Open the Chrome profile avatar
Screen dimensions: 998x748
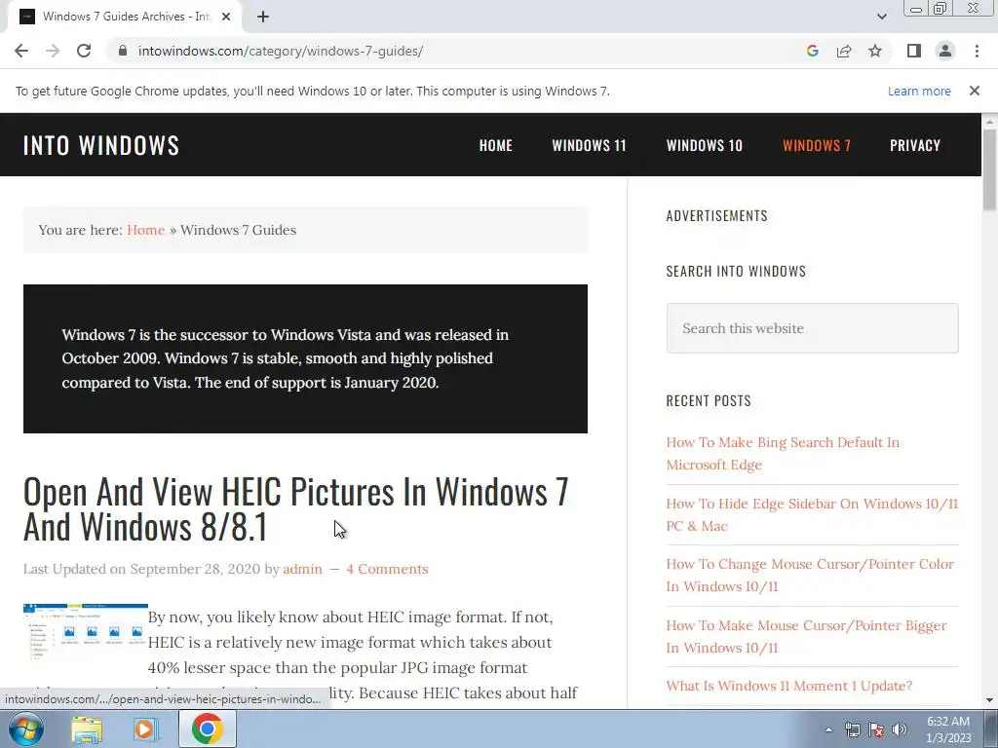(x=945, y=51)
